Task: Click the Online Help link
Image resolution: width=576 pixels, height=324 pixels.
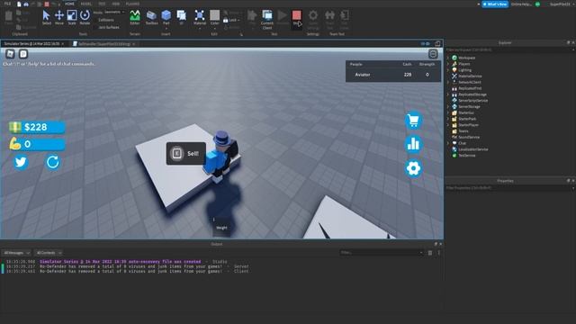Action: 522,4
